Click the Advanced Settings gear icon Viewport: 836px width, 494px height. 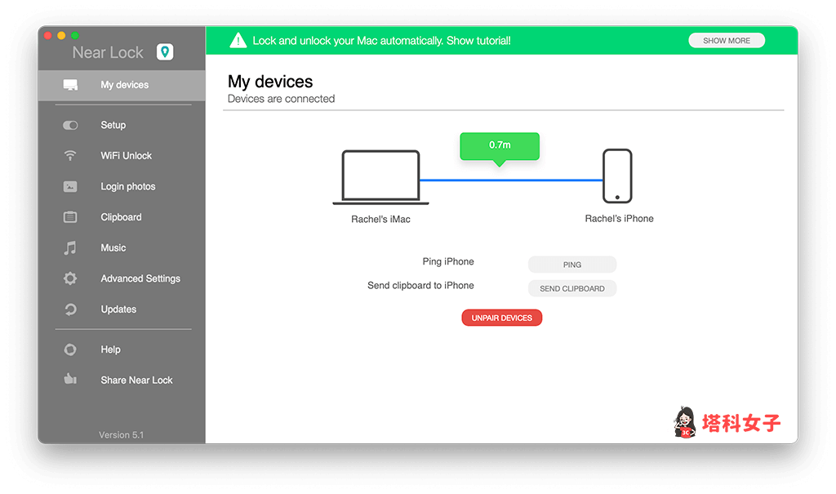tap(70, 278)
